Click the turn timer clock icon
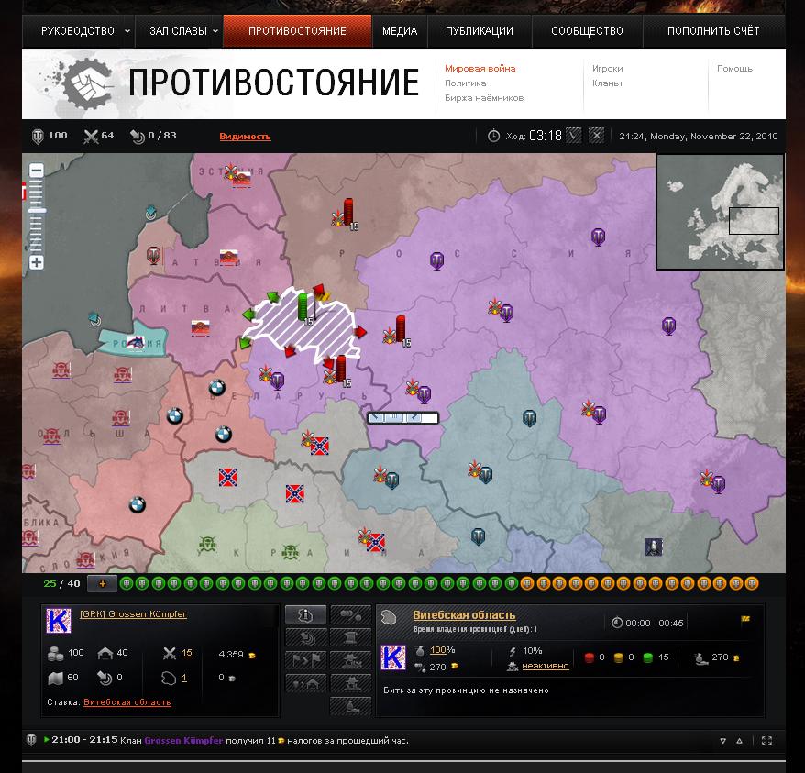 tap(493, 136)
